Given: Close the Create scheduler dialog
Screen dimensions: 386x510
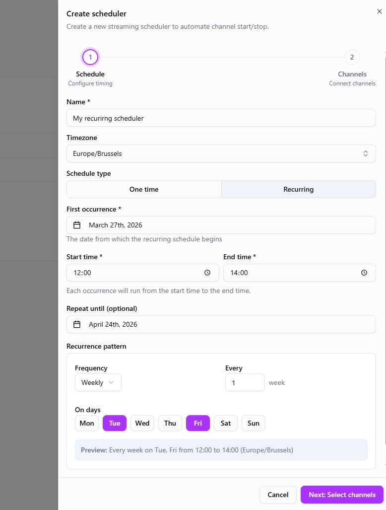Looking at the screenshot, I should pyautogui.click(x=380, y=11).
